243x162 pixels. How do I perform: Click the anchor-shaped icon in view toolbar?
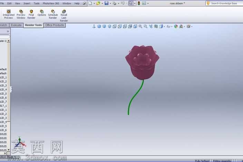click(x=94, y=26)
